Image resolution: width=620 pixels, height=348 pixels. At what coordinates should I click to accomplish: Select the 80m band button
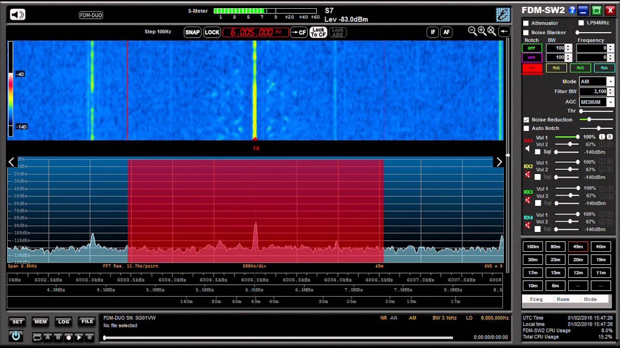click(x=555, y=246)
